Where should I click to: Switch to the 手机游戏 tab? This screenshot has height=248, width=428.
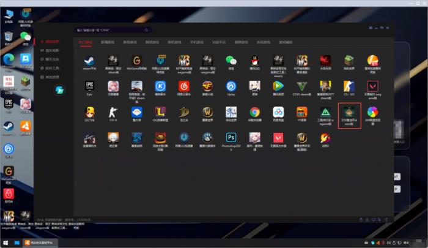coord(197,42)
